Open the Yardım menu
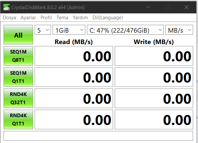This screenshot has height=143, width=198. point(80,18)
